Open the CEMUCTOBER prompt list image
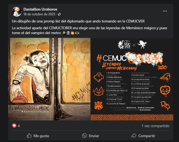Image resolution: width=179 pixels, height=142 pixels. coord(132,79)
